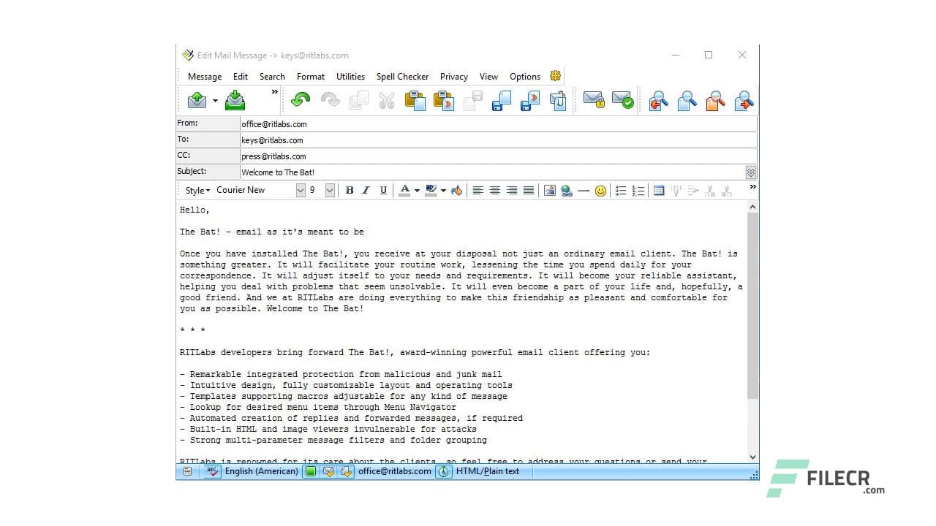Open the highlight color dropdown arrow
The image size is (936, 526).
click(443, 191)
